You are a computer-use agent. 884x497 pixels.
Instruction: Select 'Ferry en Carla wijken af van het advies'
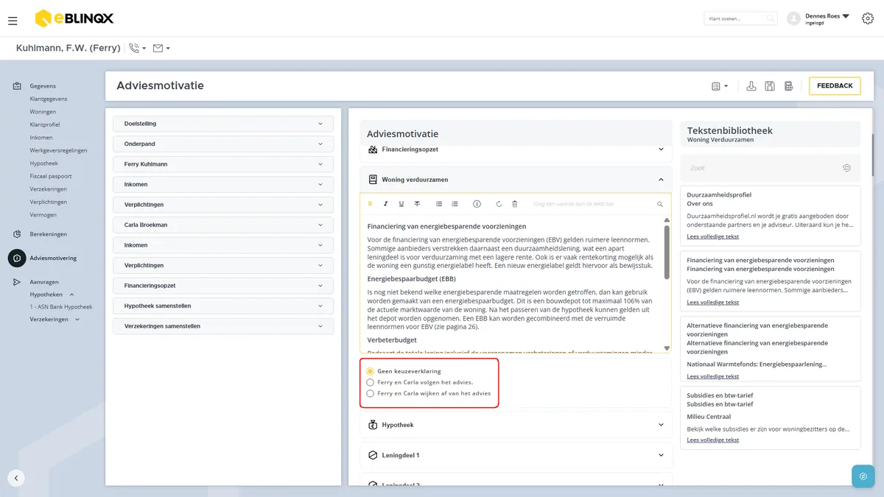[x=370, y=393]
